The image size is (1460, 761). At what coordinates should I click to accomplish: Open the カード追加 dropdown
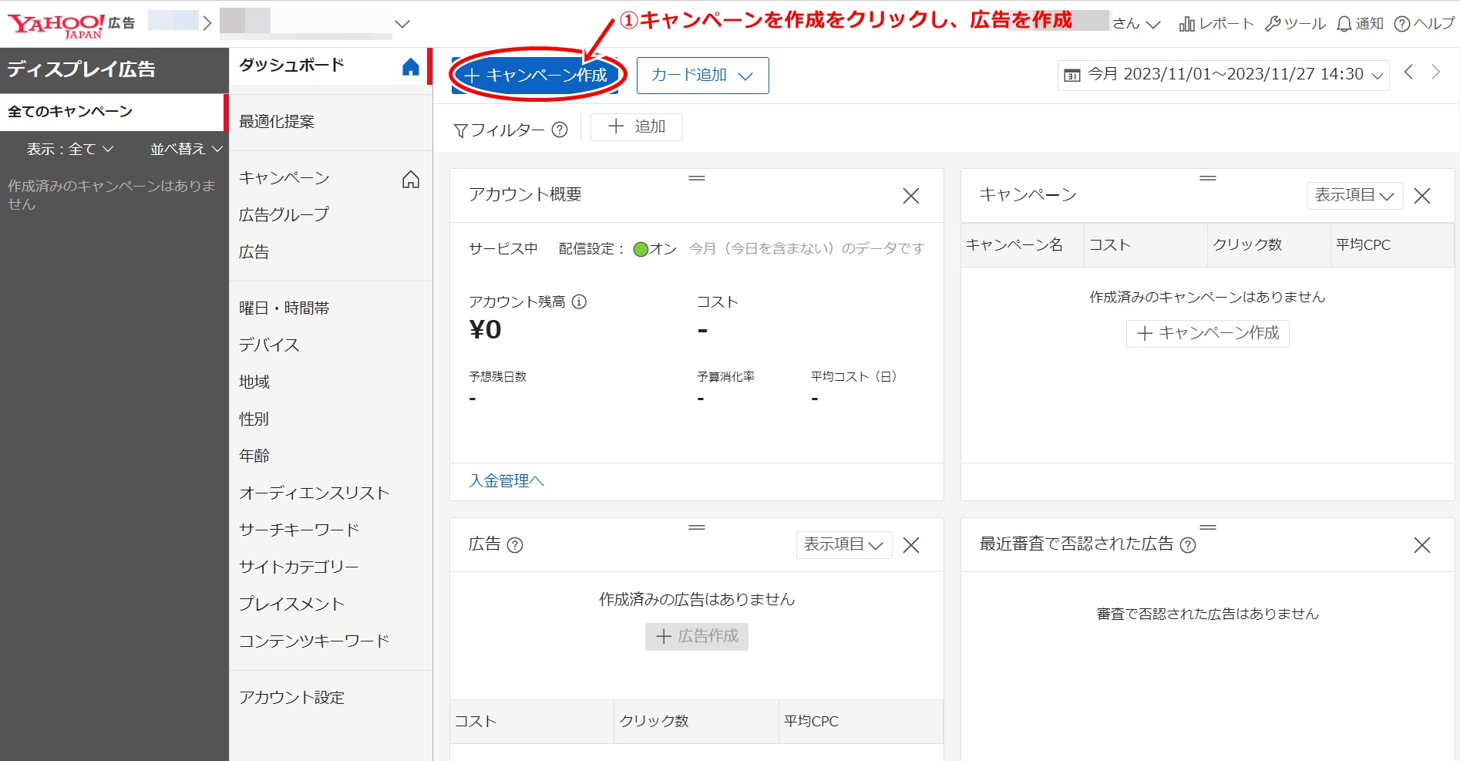(x=701, y=75)
